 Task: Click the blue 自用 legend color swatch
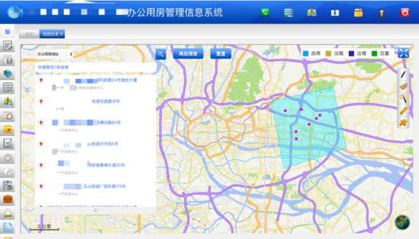306,53
